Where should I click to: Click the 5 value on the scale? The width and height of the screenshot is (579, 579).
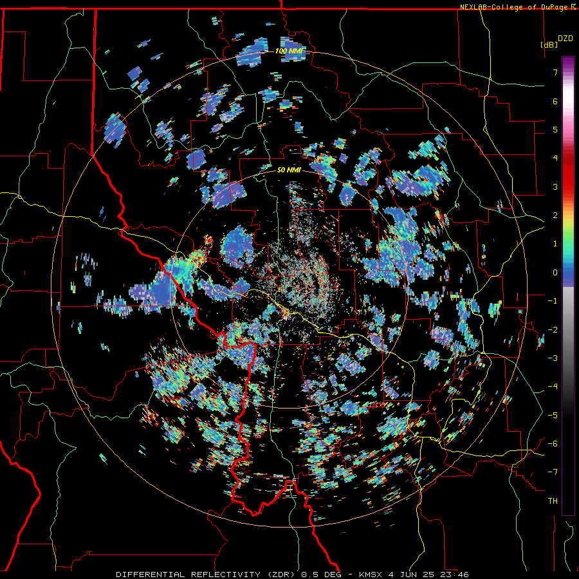pos(555,129)
